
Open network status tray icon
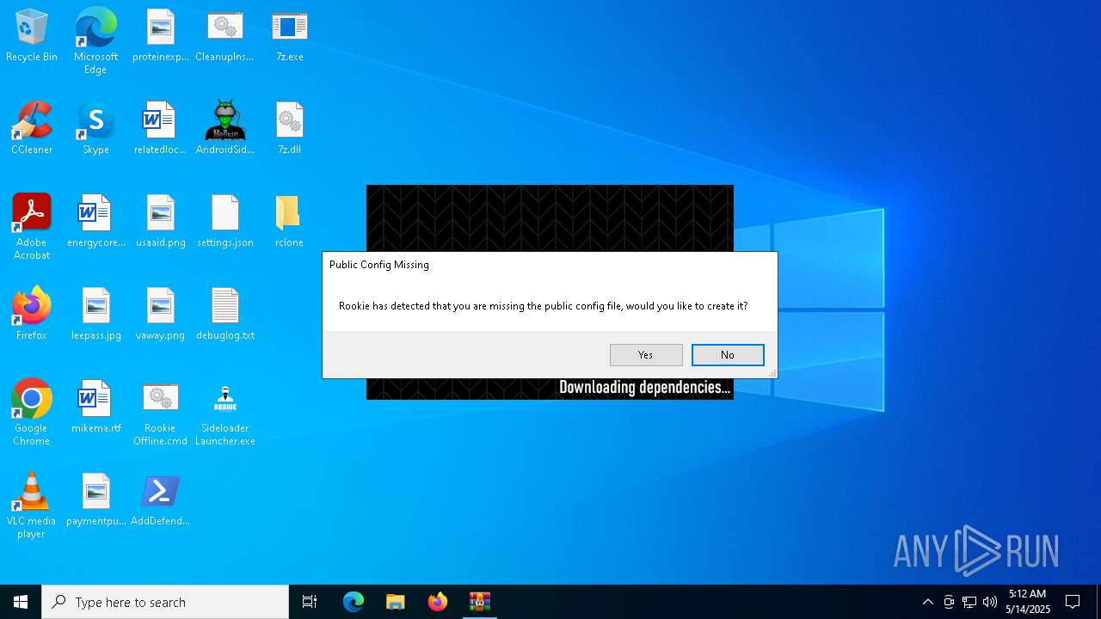point(969,602)
